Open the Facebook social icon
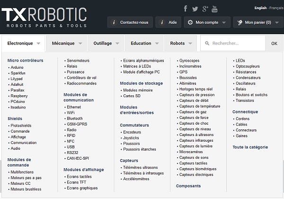 [x=185, y=9]
